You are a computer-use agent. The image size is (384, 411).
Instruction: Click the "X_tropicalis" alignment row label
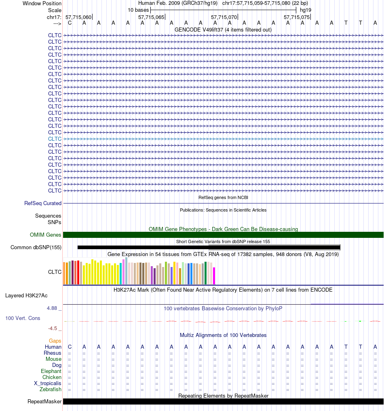point(47,383)
